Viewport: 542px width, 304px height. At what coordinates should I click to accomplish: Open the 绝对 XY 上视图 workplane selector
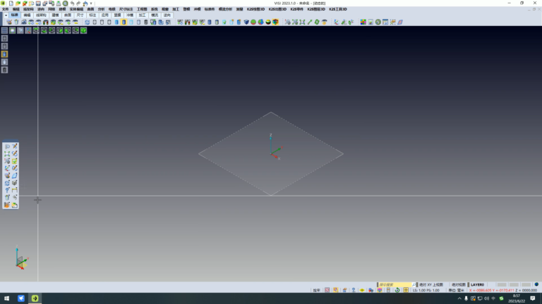click(431, 285)
